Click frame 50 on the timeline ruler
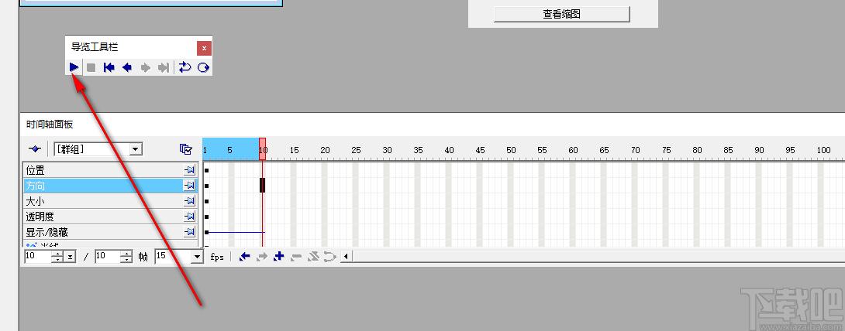The height and width of the screenshot is (331, 845). point(511,151)
